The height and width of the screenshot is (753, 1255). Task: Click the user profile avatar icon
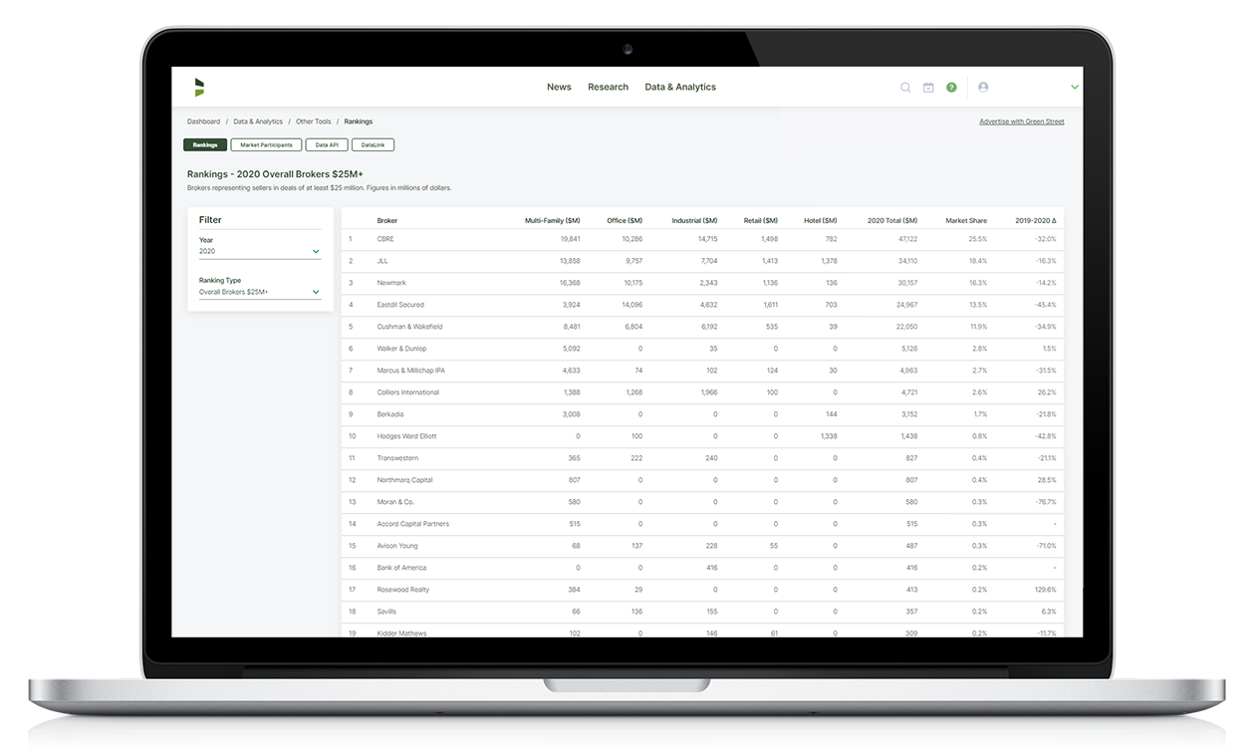[x=983, y=88]
